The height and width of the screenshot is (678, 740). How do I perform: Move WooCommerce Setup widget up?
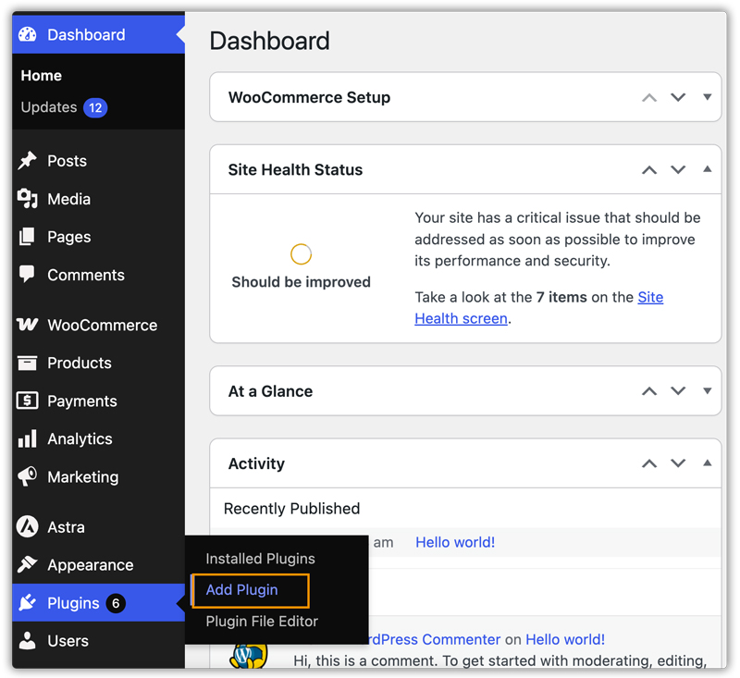click(x=649, y=98)
